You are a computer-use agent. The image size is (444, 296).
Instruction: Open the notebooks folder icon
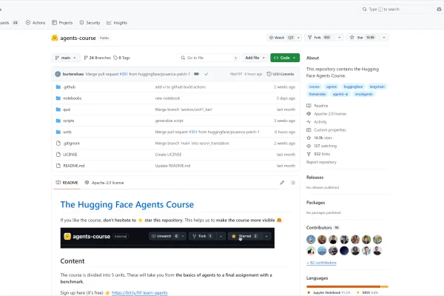pyautogui.click(x=58, y=98)
